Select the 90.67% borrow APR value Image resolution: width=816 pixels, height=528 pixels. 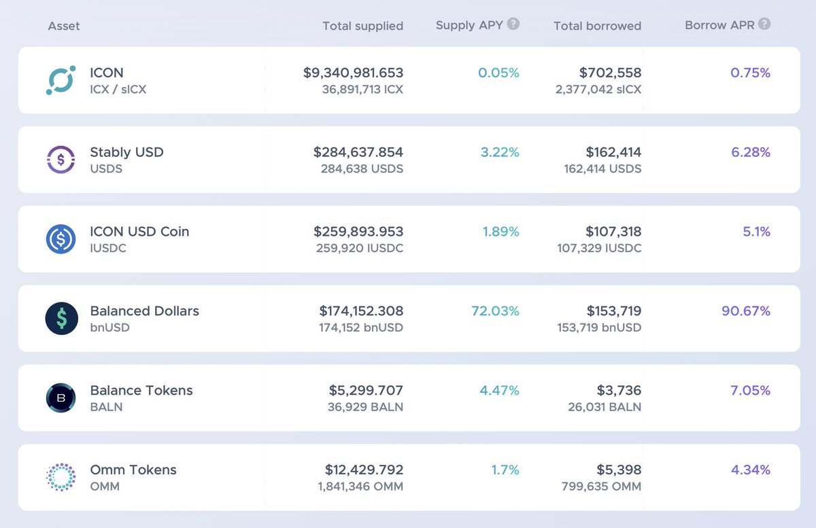coord(746,311)
